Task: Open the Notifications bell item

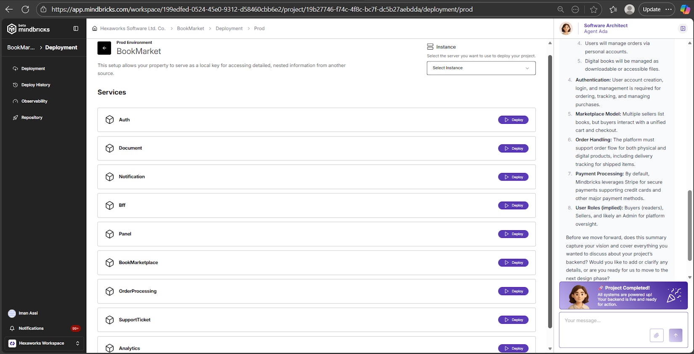Action: point(31,328)
